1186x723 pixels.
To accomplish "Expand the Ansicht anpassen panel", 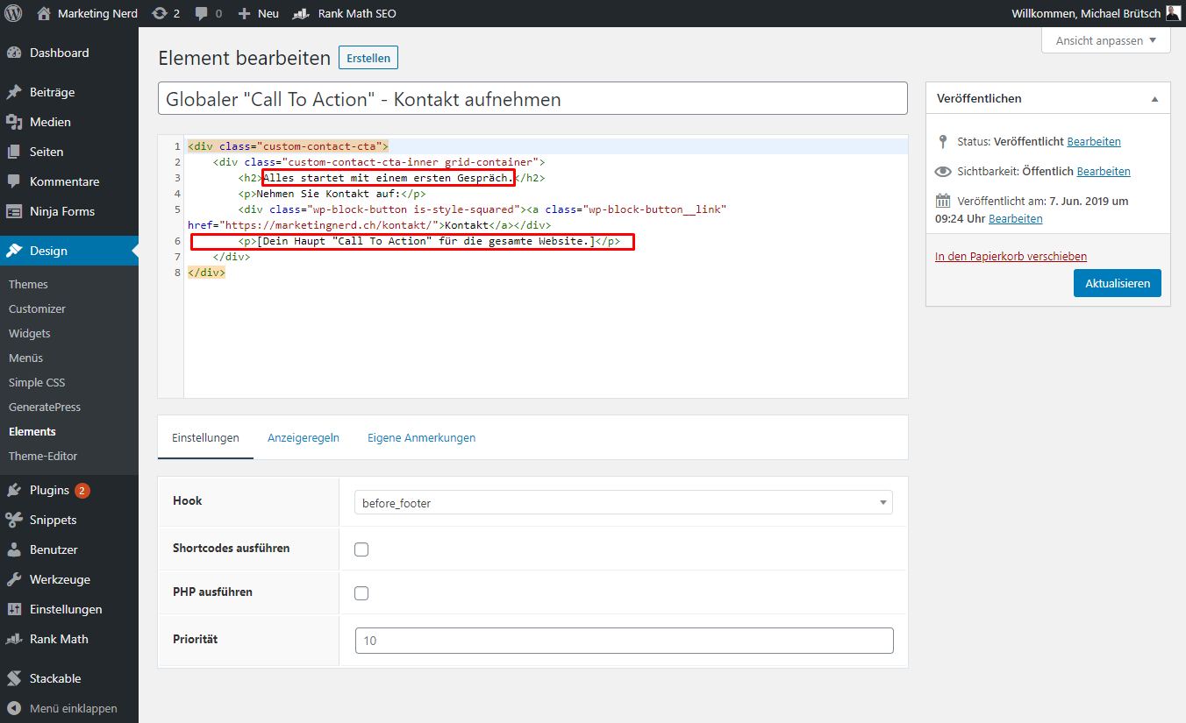I will 1106,40.
